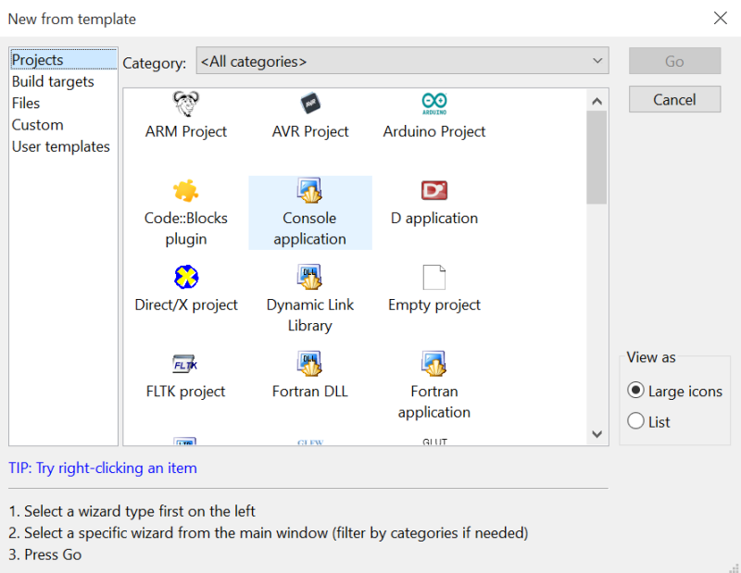Pick the Direct/X project icon
The height and width of the screenshot is (573, 741).
186,277
